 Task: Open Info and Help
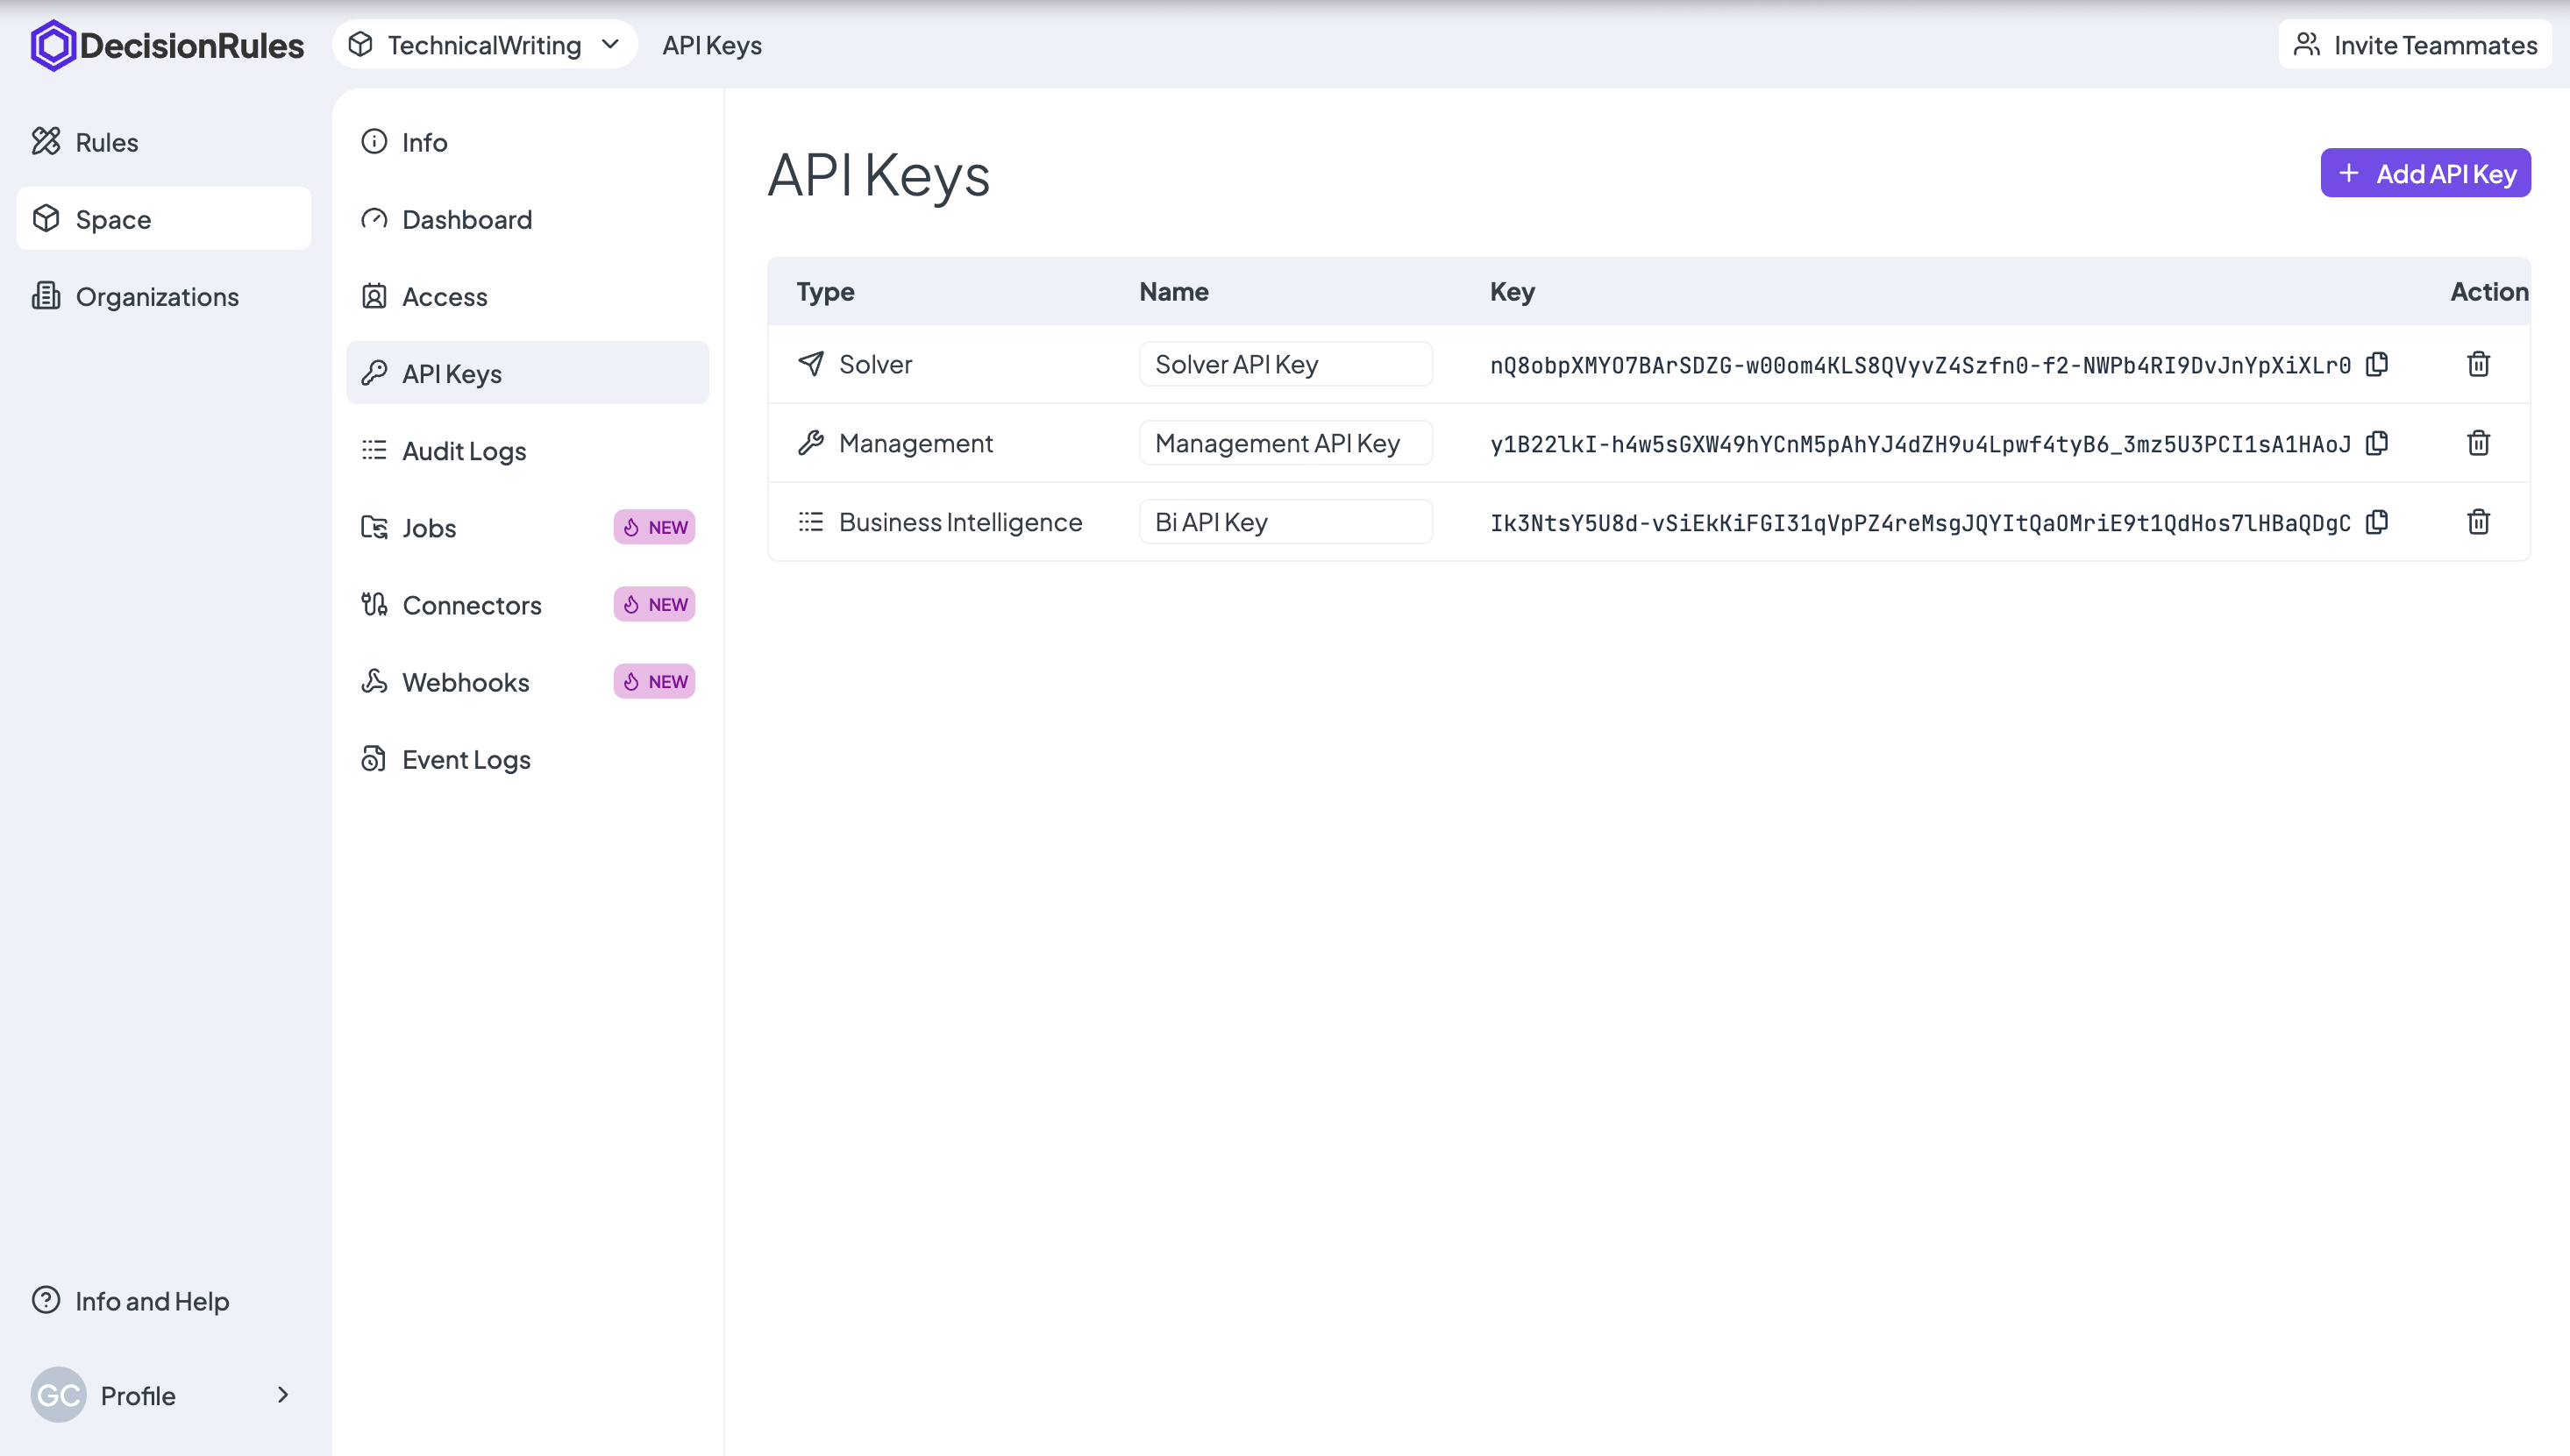(151, 1301)
